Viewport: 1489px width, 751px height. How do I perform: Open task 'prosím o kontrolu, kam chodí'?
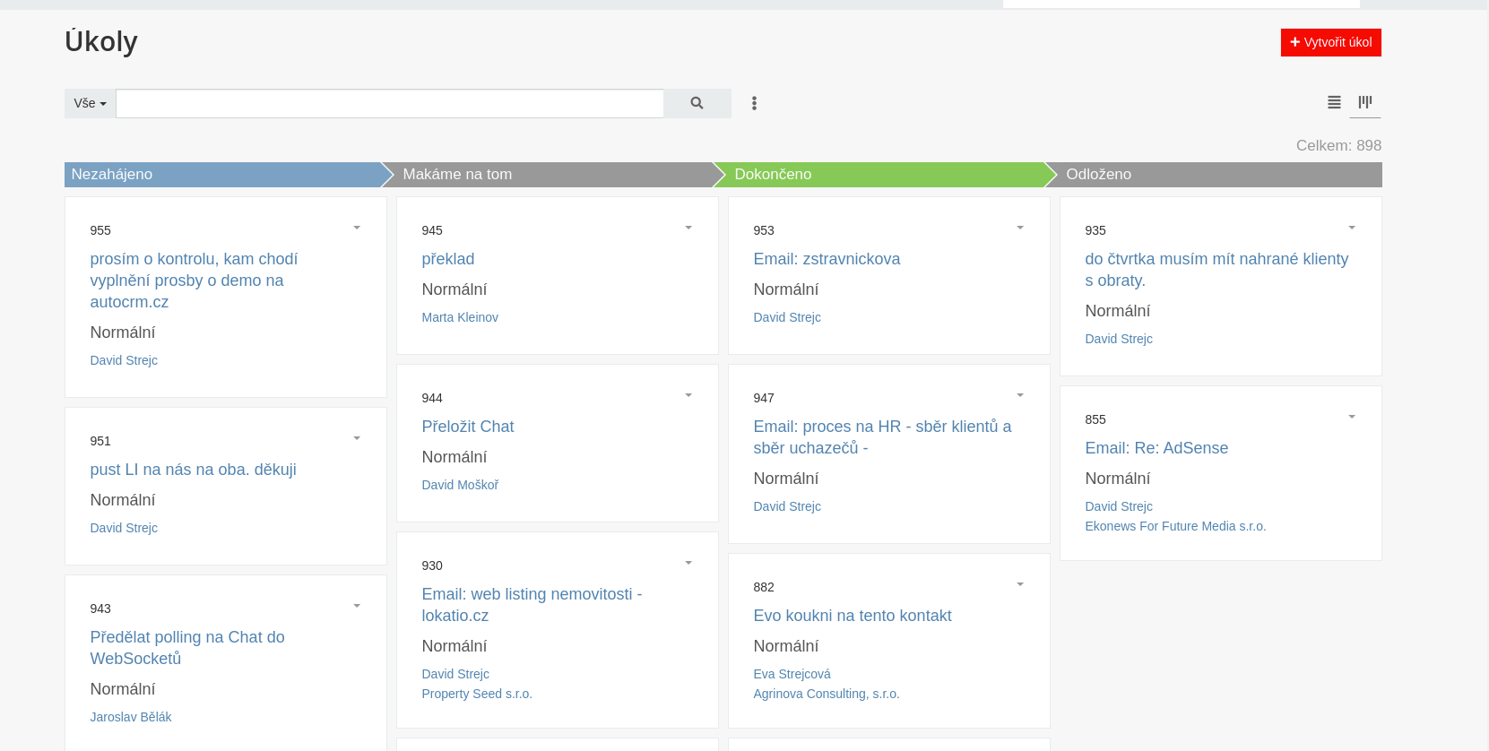[194, 281]
